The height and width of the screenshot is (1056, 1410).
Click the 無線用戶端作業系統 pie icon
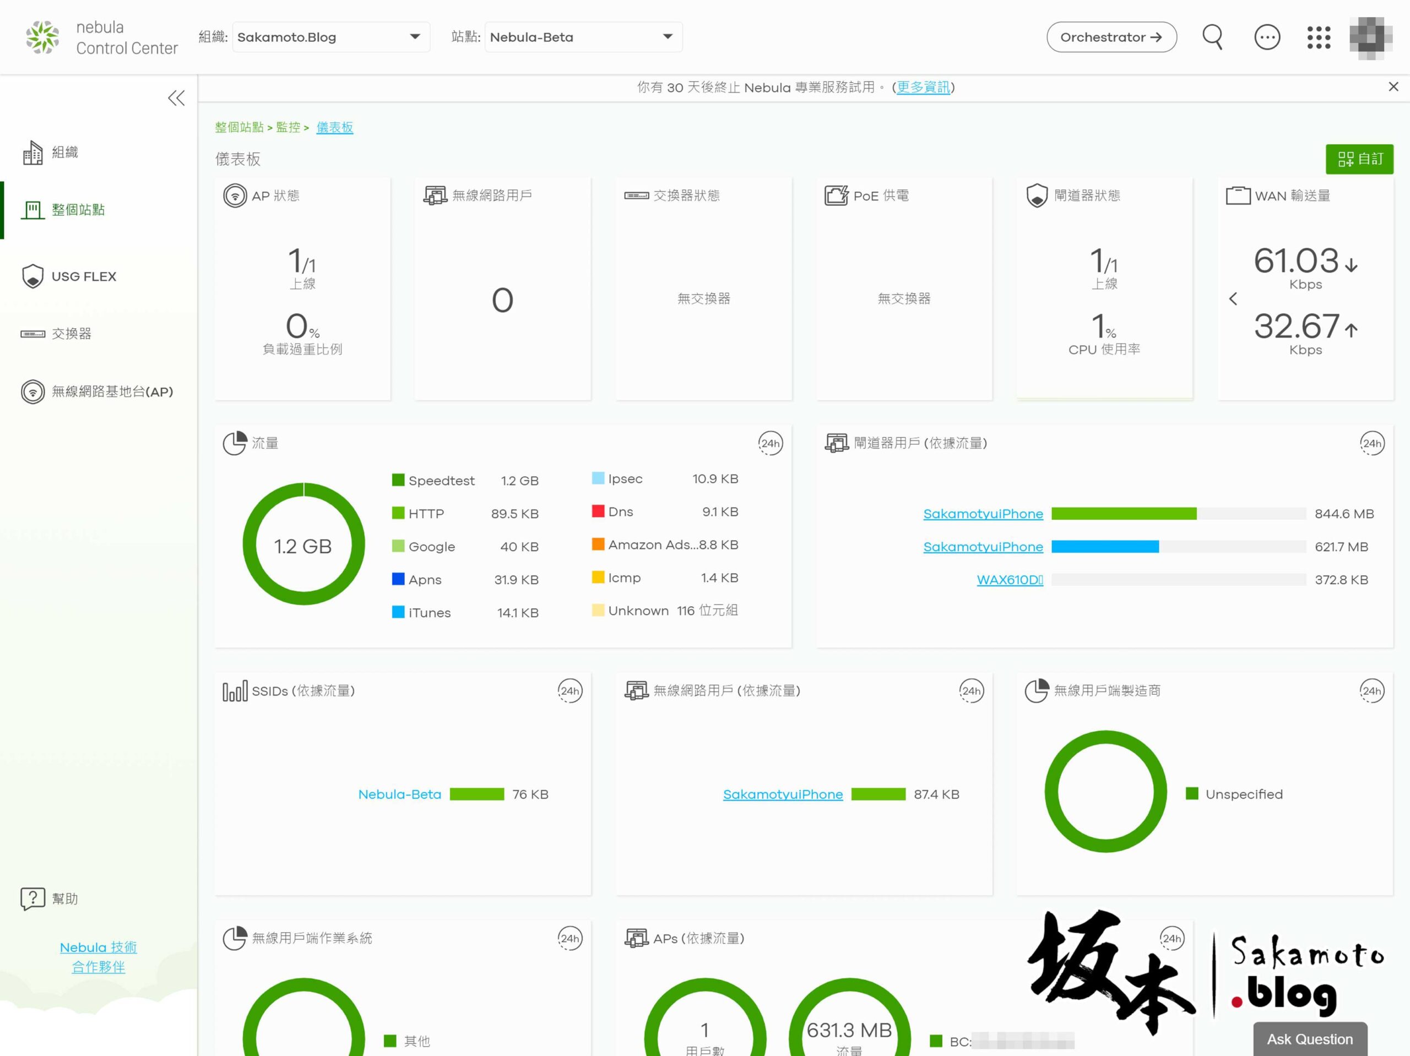click(235, 938)
